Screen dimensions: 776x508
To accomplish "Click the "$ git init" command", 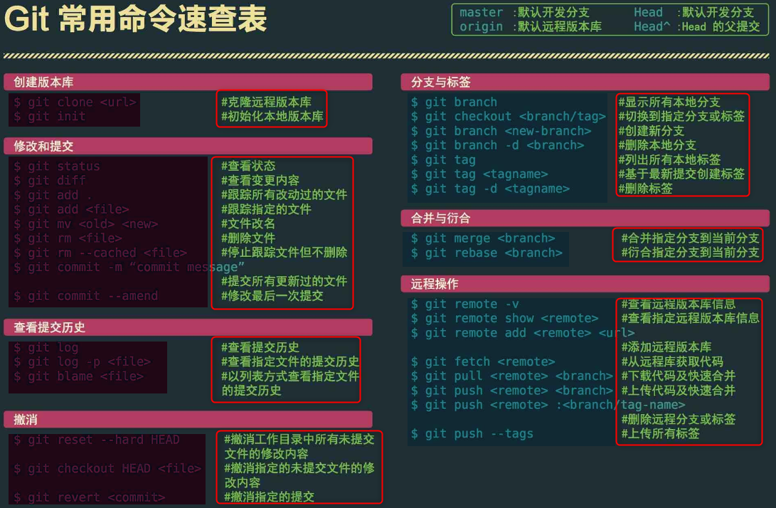I will (x=50, y=117).
